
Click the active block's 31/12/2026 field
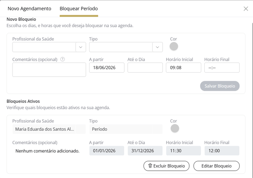(145, 151)
